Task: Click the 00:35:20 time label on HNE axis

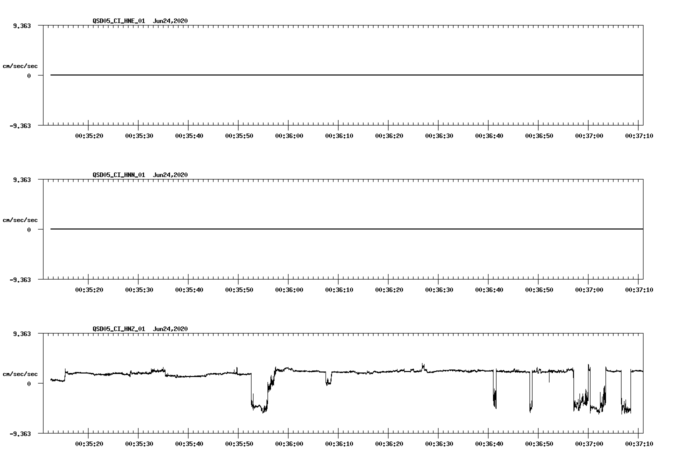Action: click(x=89, y=135)
